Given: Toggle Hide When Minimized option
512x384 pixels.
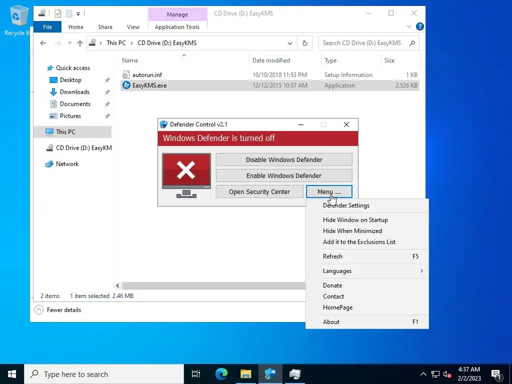Looking at the screenshot, I should [367, 231].
